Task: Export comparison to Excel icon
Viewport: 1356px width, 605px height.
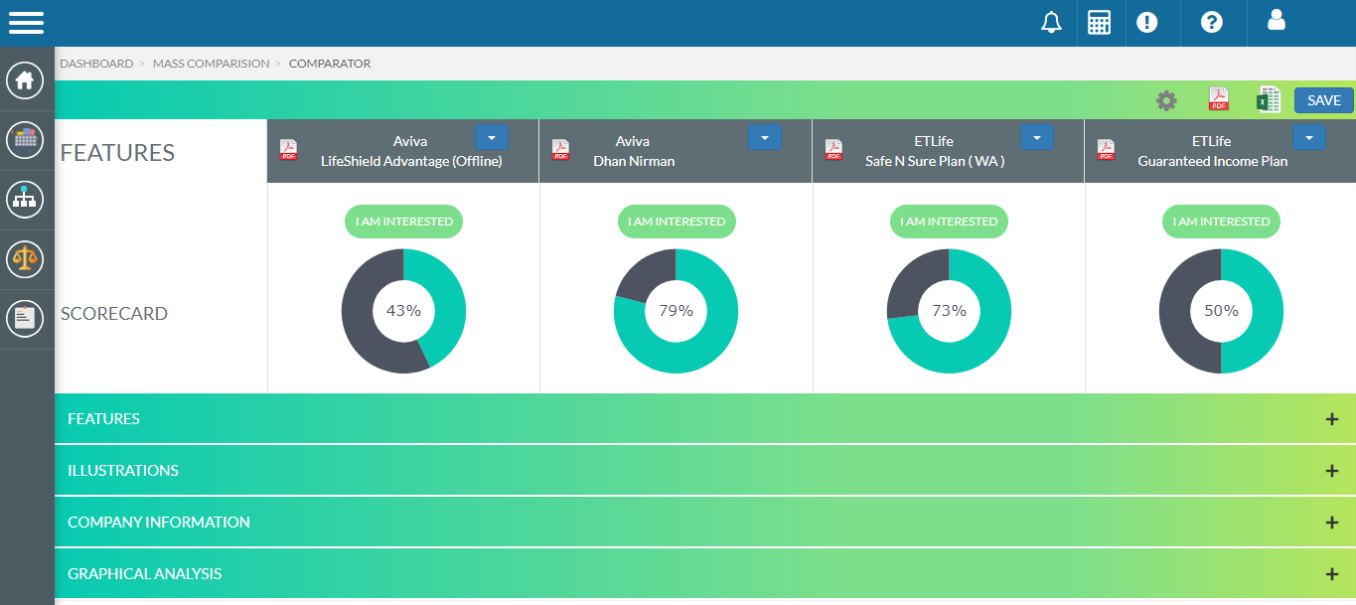Action: point(1268,100)
